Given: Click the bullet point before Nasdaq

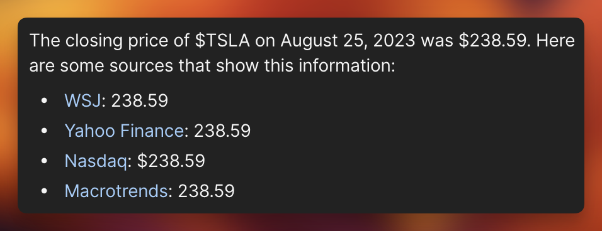Looking at the screenshot, I should [x=44, y=161].
